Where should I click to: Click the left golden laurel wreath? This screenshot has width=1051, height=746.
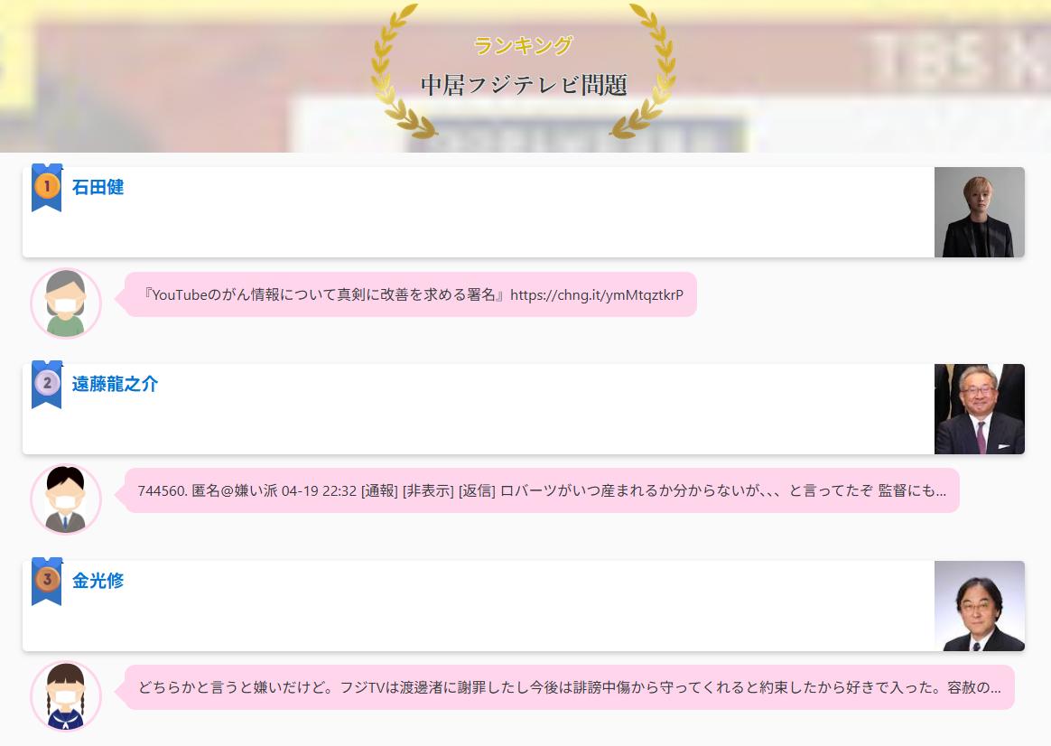click(x=398, y=72)
